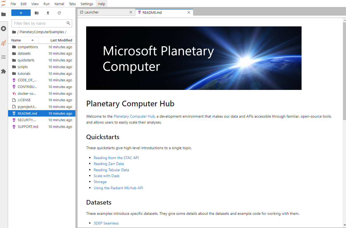Follow the Planetary Computer Hub link
The width and height of the screenshot is (346, 228).
click(134, 116)
